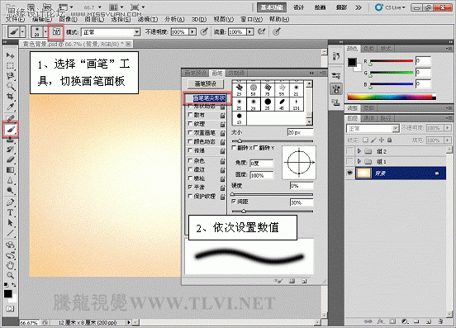Open the tool preset picker arrow
This screenshot has width=456, height=328.
(x=22, y=31)
